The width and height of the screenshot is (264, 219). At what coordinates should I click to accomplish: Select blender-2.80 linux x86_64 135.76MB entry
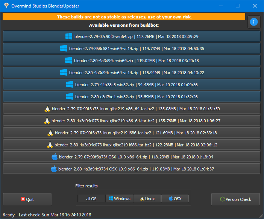132,121
